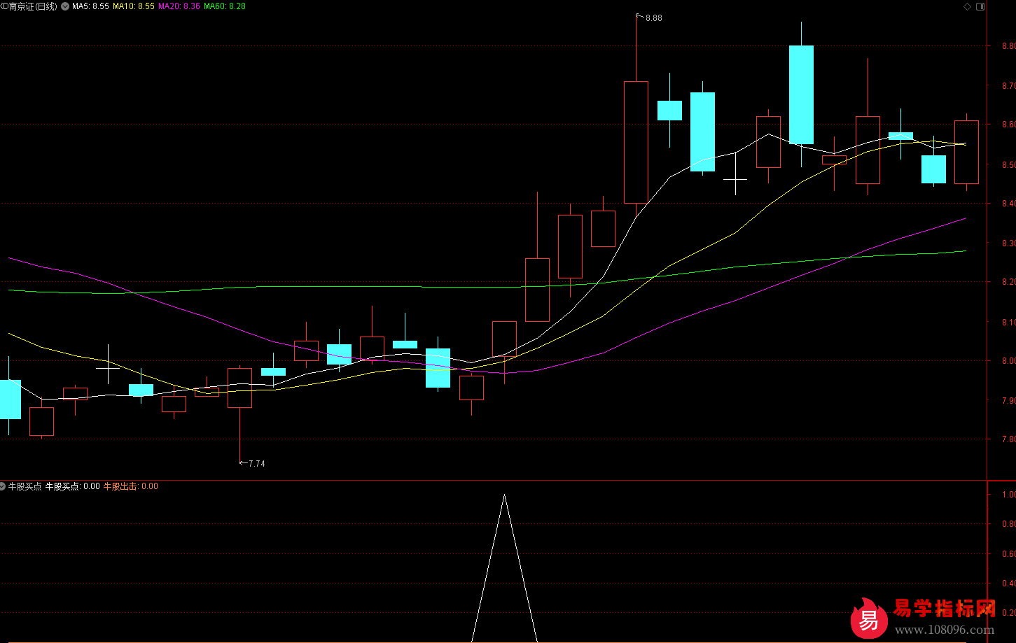This screenshot has height=643, width=1016.
Task: Click the 8.80 price axis label
Action: pyautogui.click(x=1008, y=46)
